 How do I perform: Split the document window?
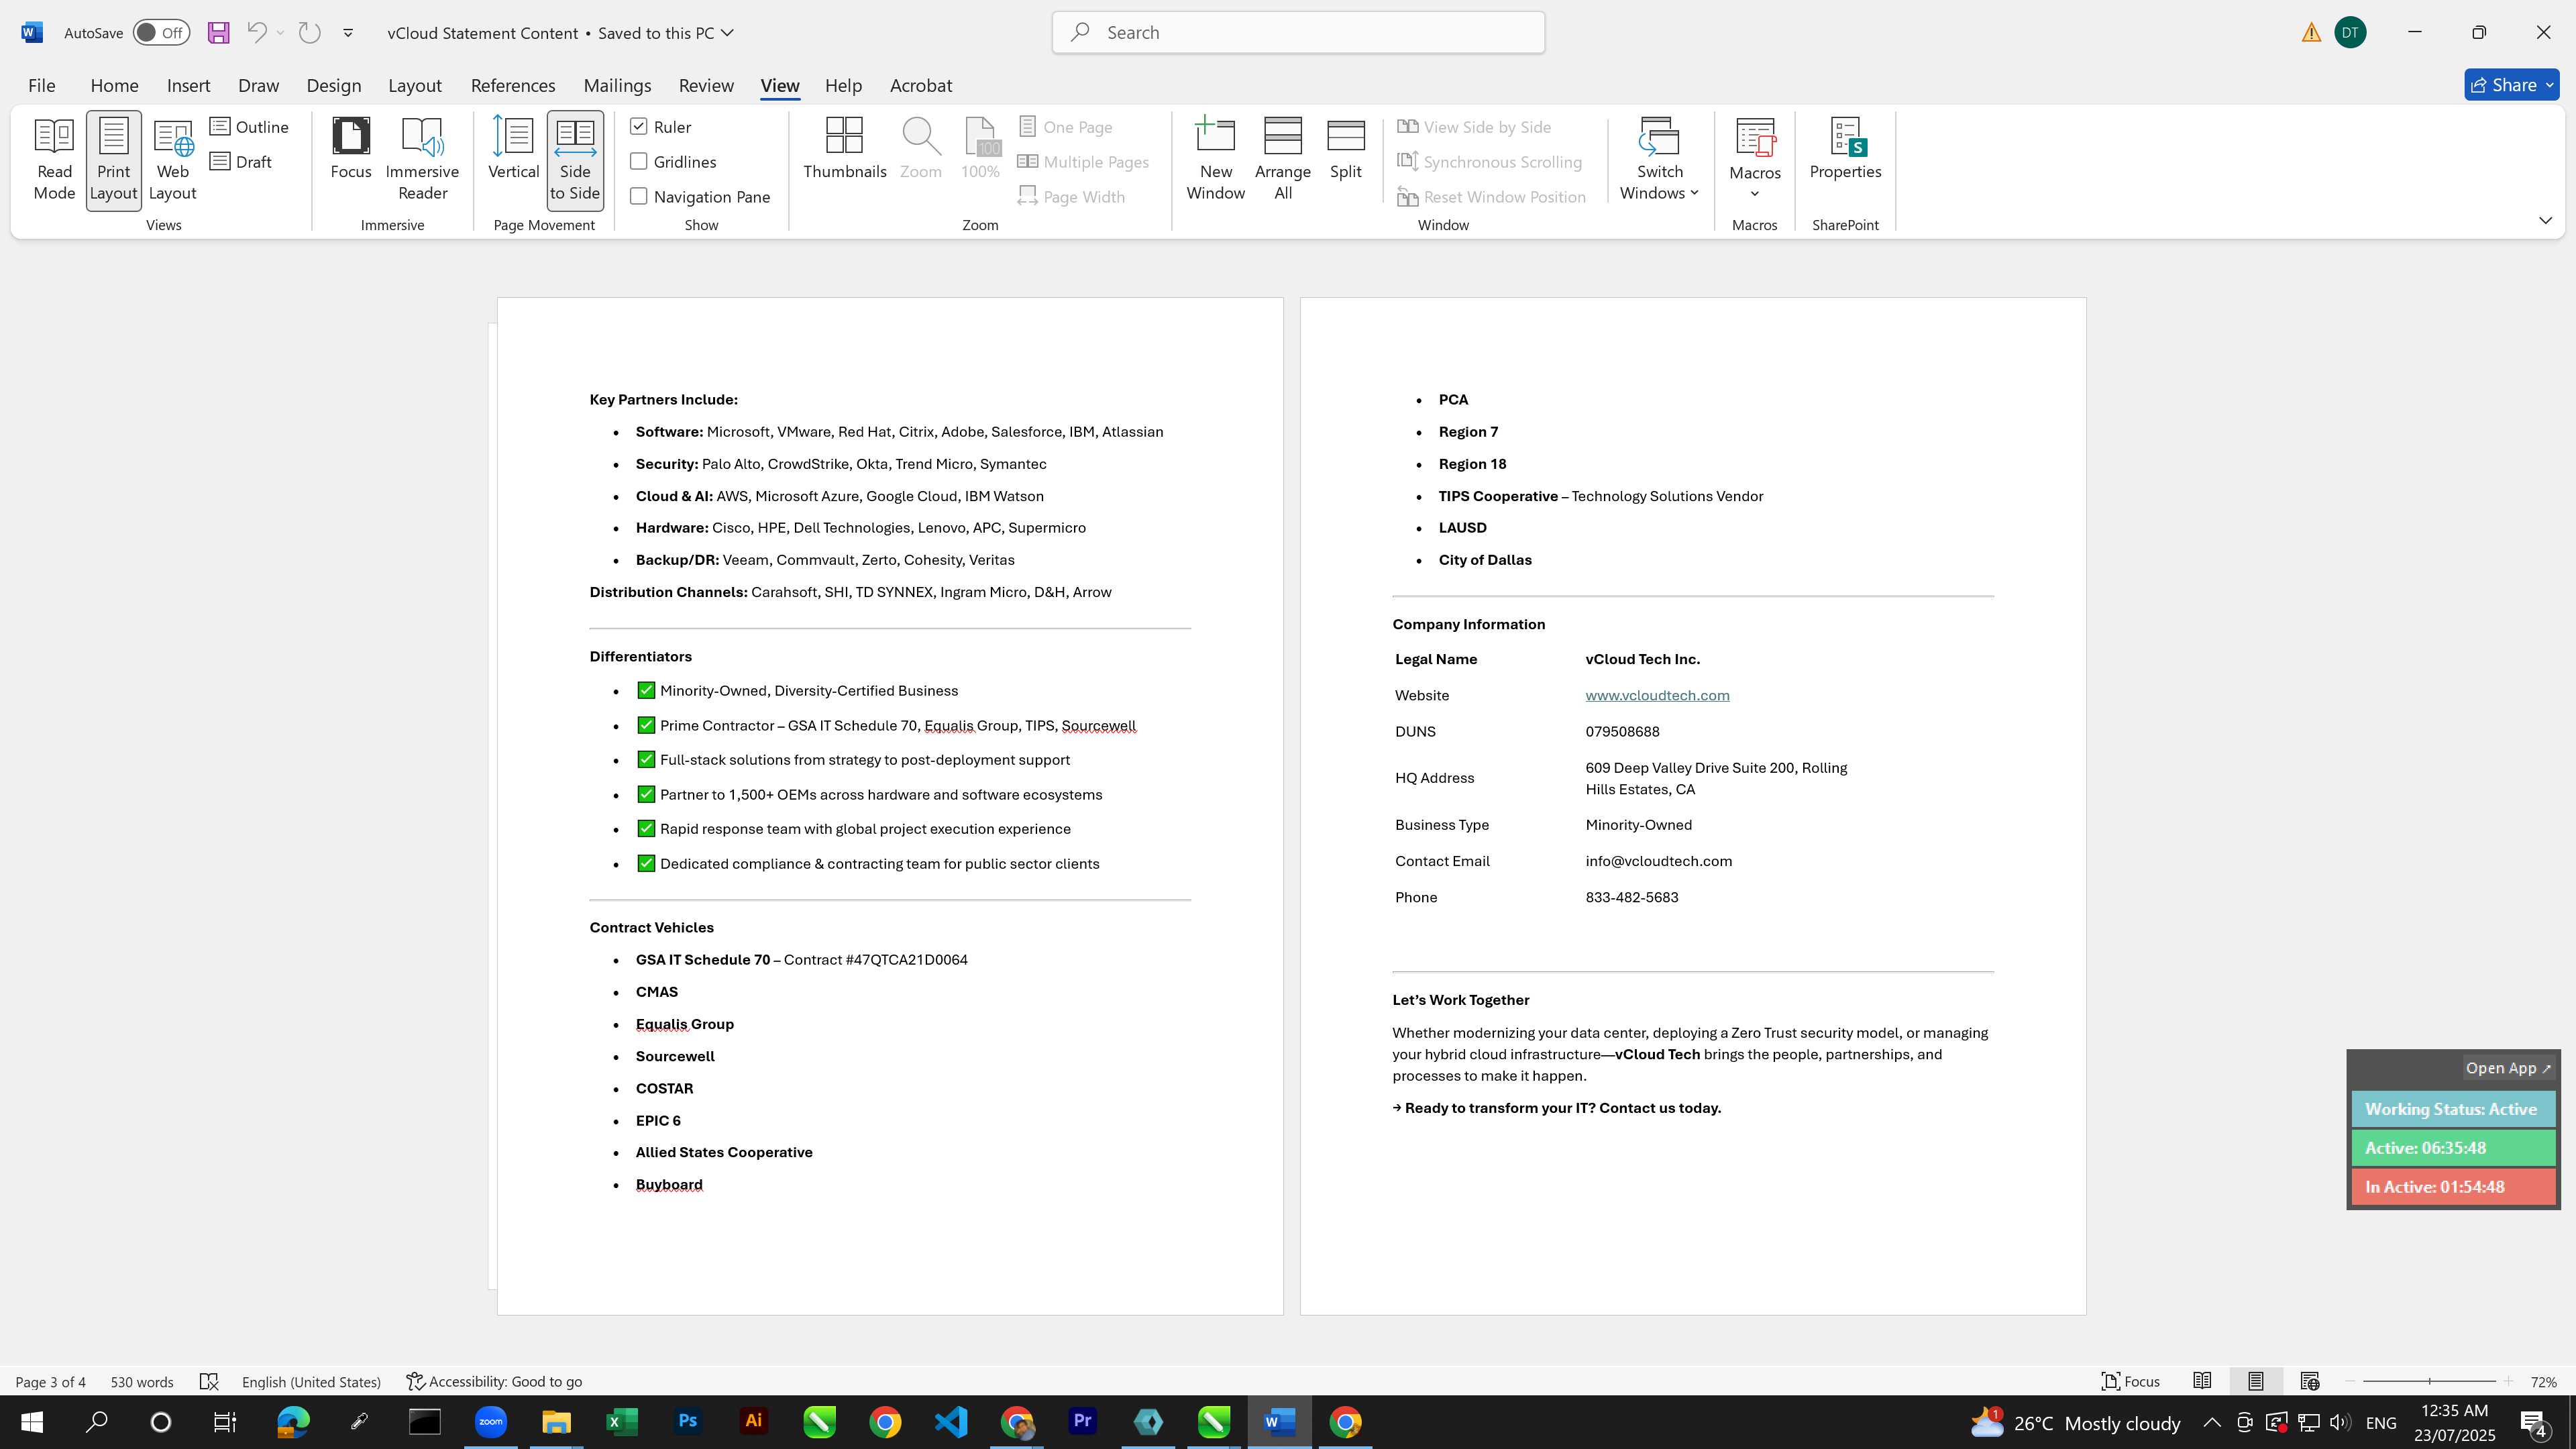pyautogui.click(x=1345, y=150)
